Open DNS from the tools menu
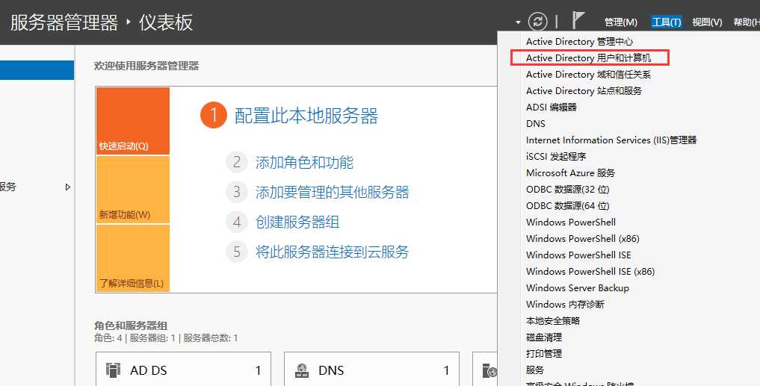Screen dimensions: 760x386 tap(536, 124)
